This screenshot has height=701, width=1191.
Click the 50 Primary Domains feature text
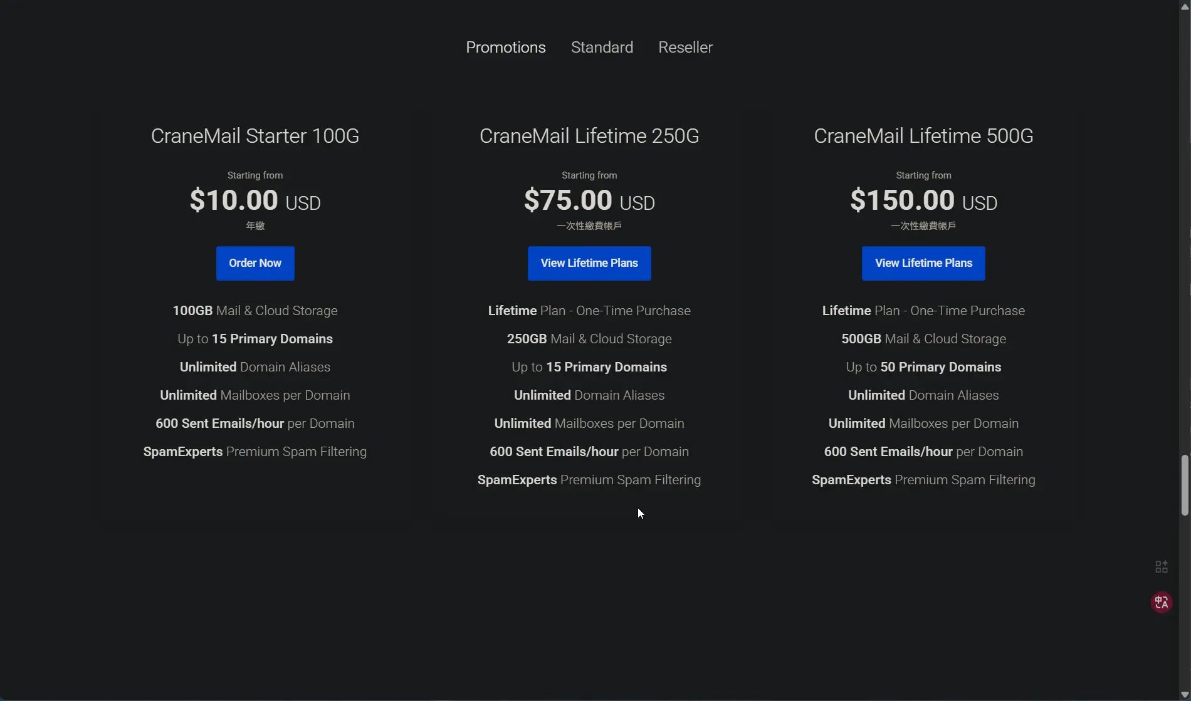tap(940, 367)
